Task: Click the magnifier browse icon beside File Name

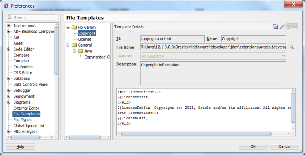Action: tap(292, 47)
